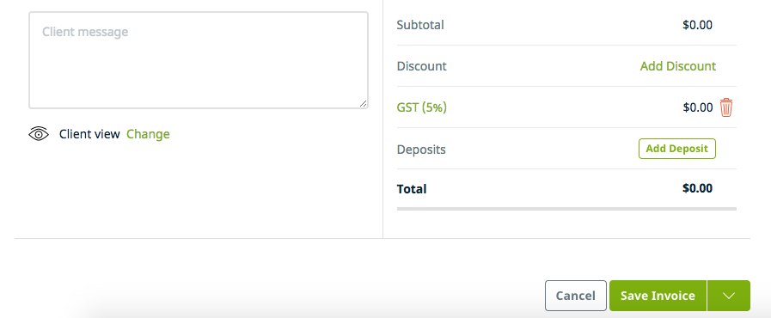Click the Save Invoice button
This screenshot has height=318, width=771.
658,296
